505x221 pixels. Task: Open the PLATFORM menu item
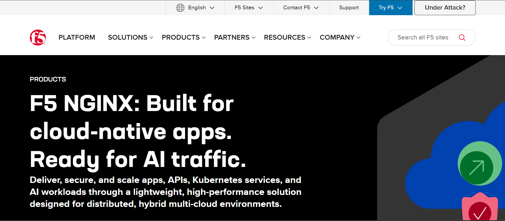pyautogui.click(x=77, y=38)
